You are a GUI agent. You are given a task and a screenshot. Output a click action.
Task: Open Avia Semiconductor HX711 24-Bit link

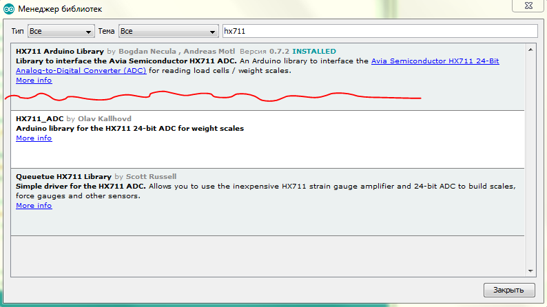click(435, 61)
